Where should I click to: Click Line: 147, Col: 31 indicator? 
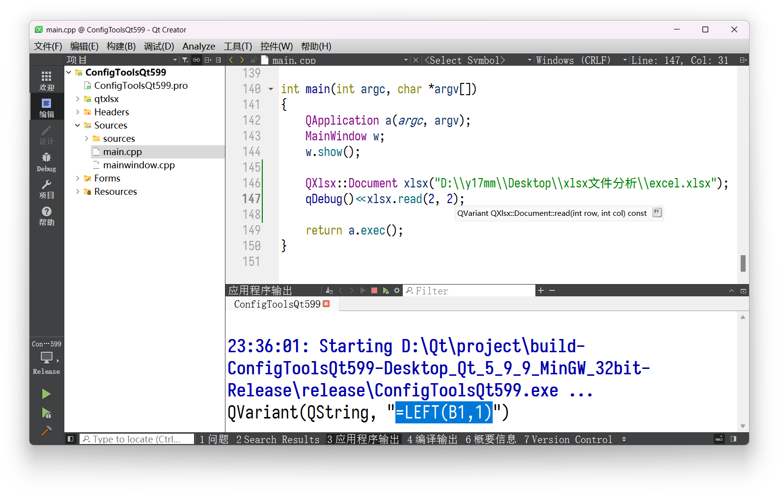click(x=680, y=60)
